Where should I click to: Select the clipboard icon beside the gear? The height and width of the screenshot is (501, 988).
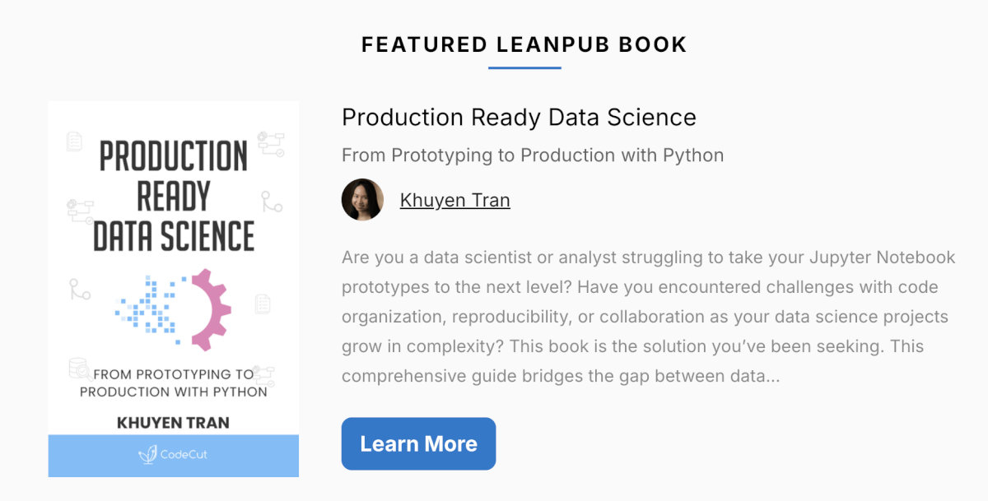262,304
